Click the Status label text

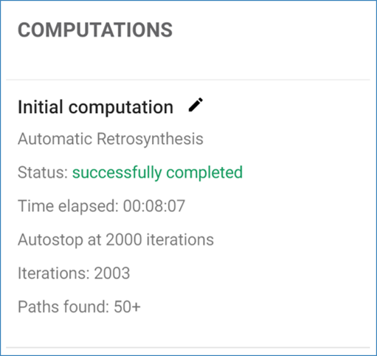[43, 172]
